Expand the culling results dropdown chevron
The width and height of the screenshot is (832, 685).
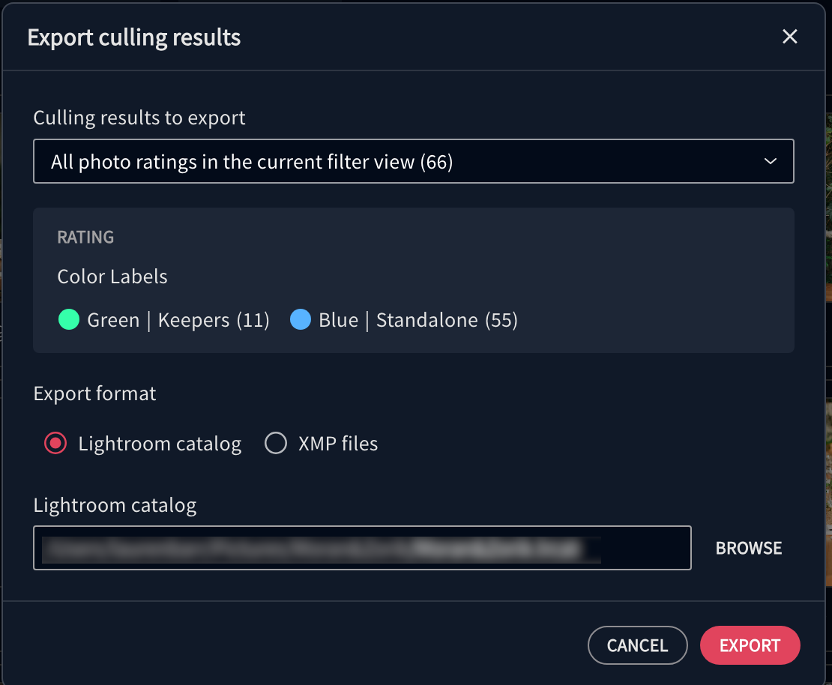[x=770, y=161]
